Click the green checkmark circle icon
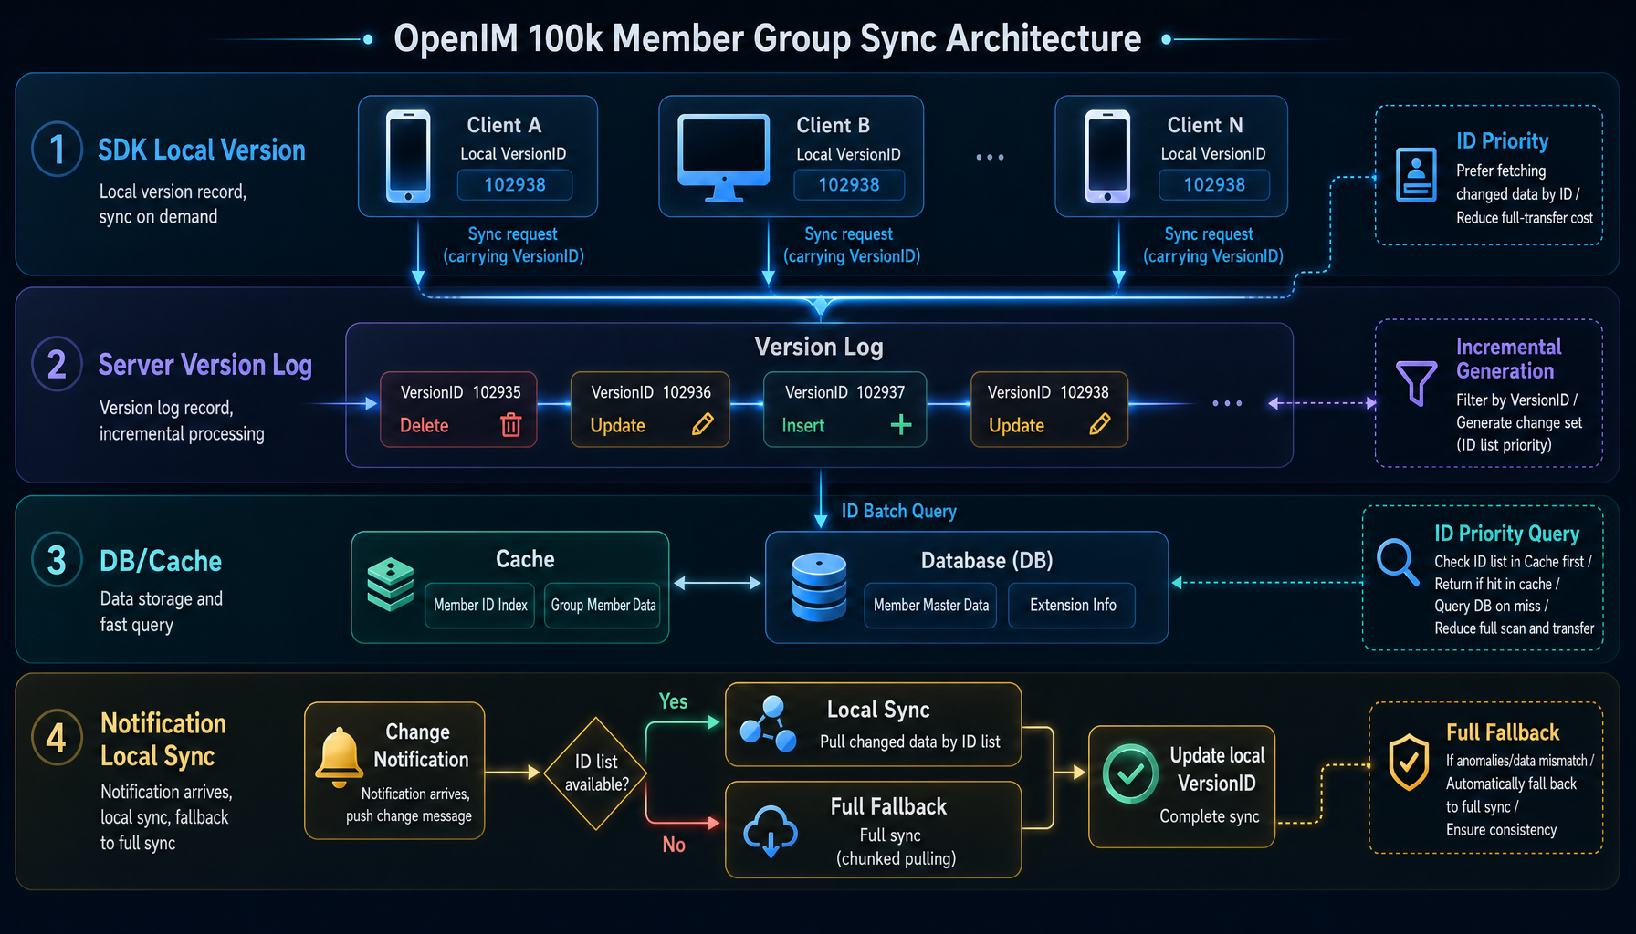 click(x=1130, y=773)
